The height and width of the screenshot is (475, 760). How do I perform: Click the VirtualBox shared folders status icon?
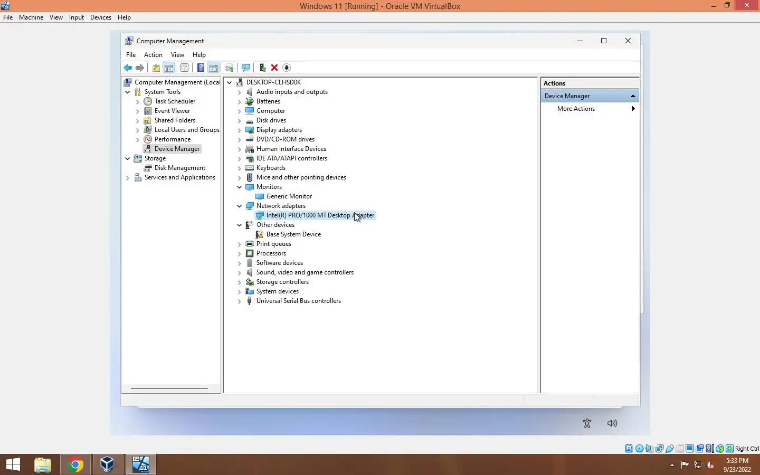coord(680,449)
